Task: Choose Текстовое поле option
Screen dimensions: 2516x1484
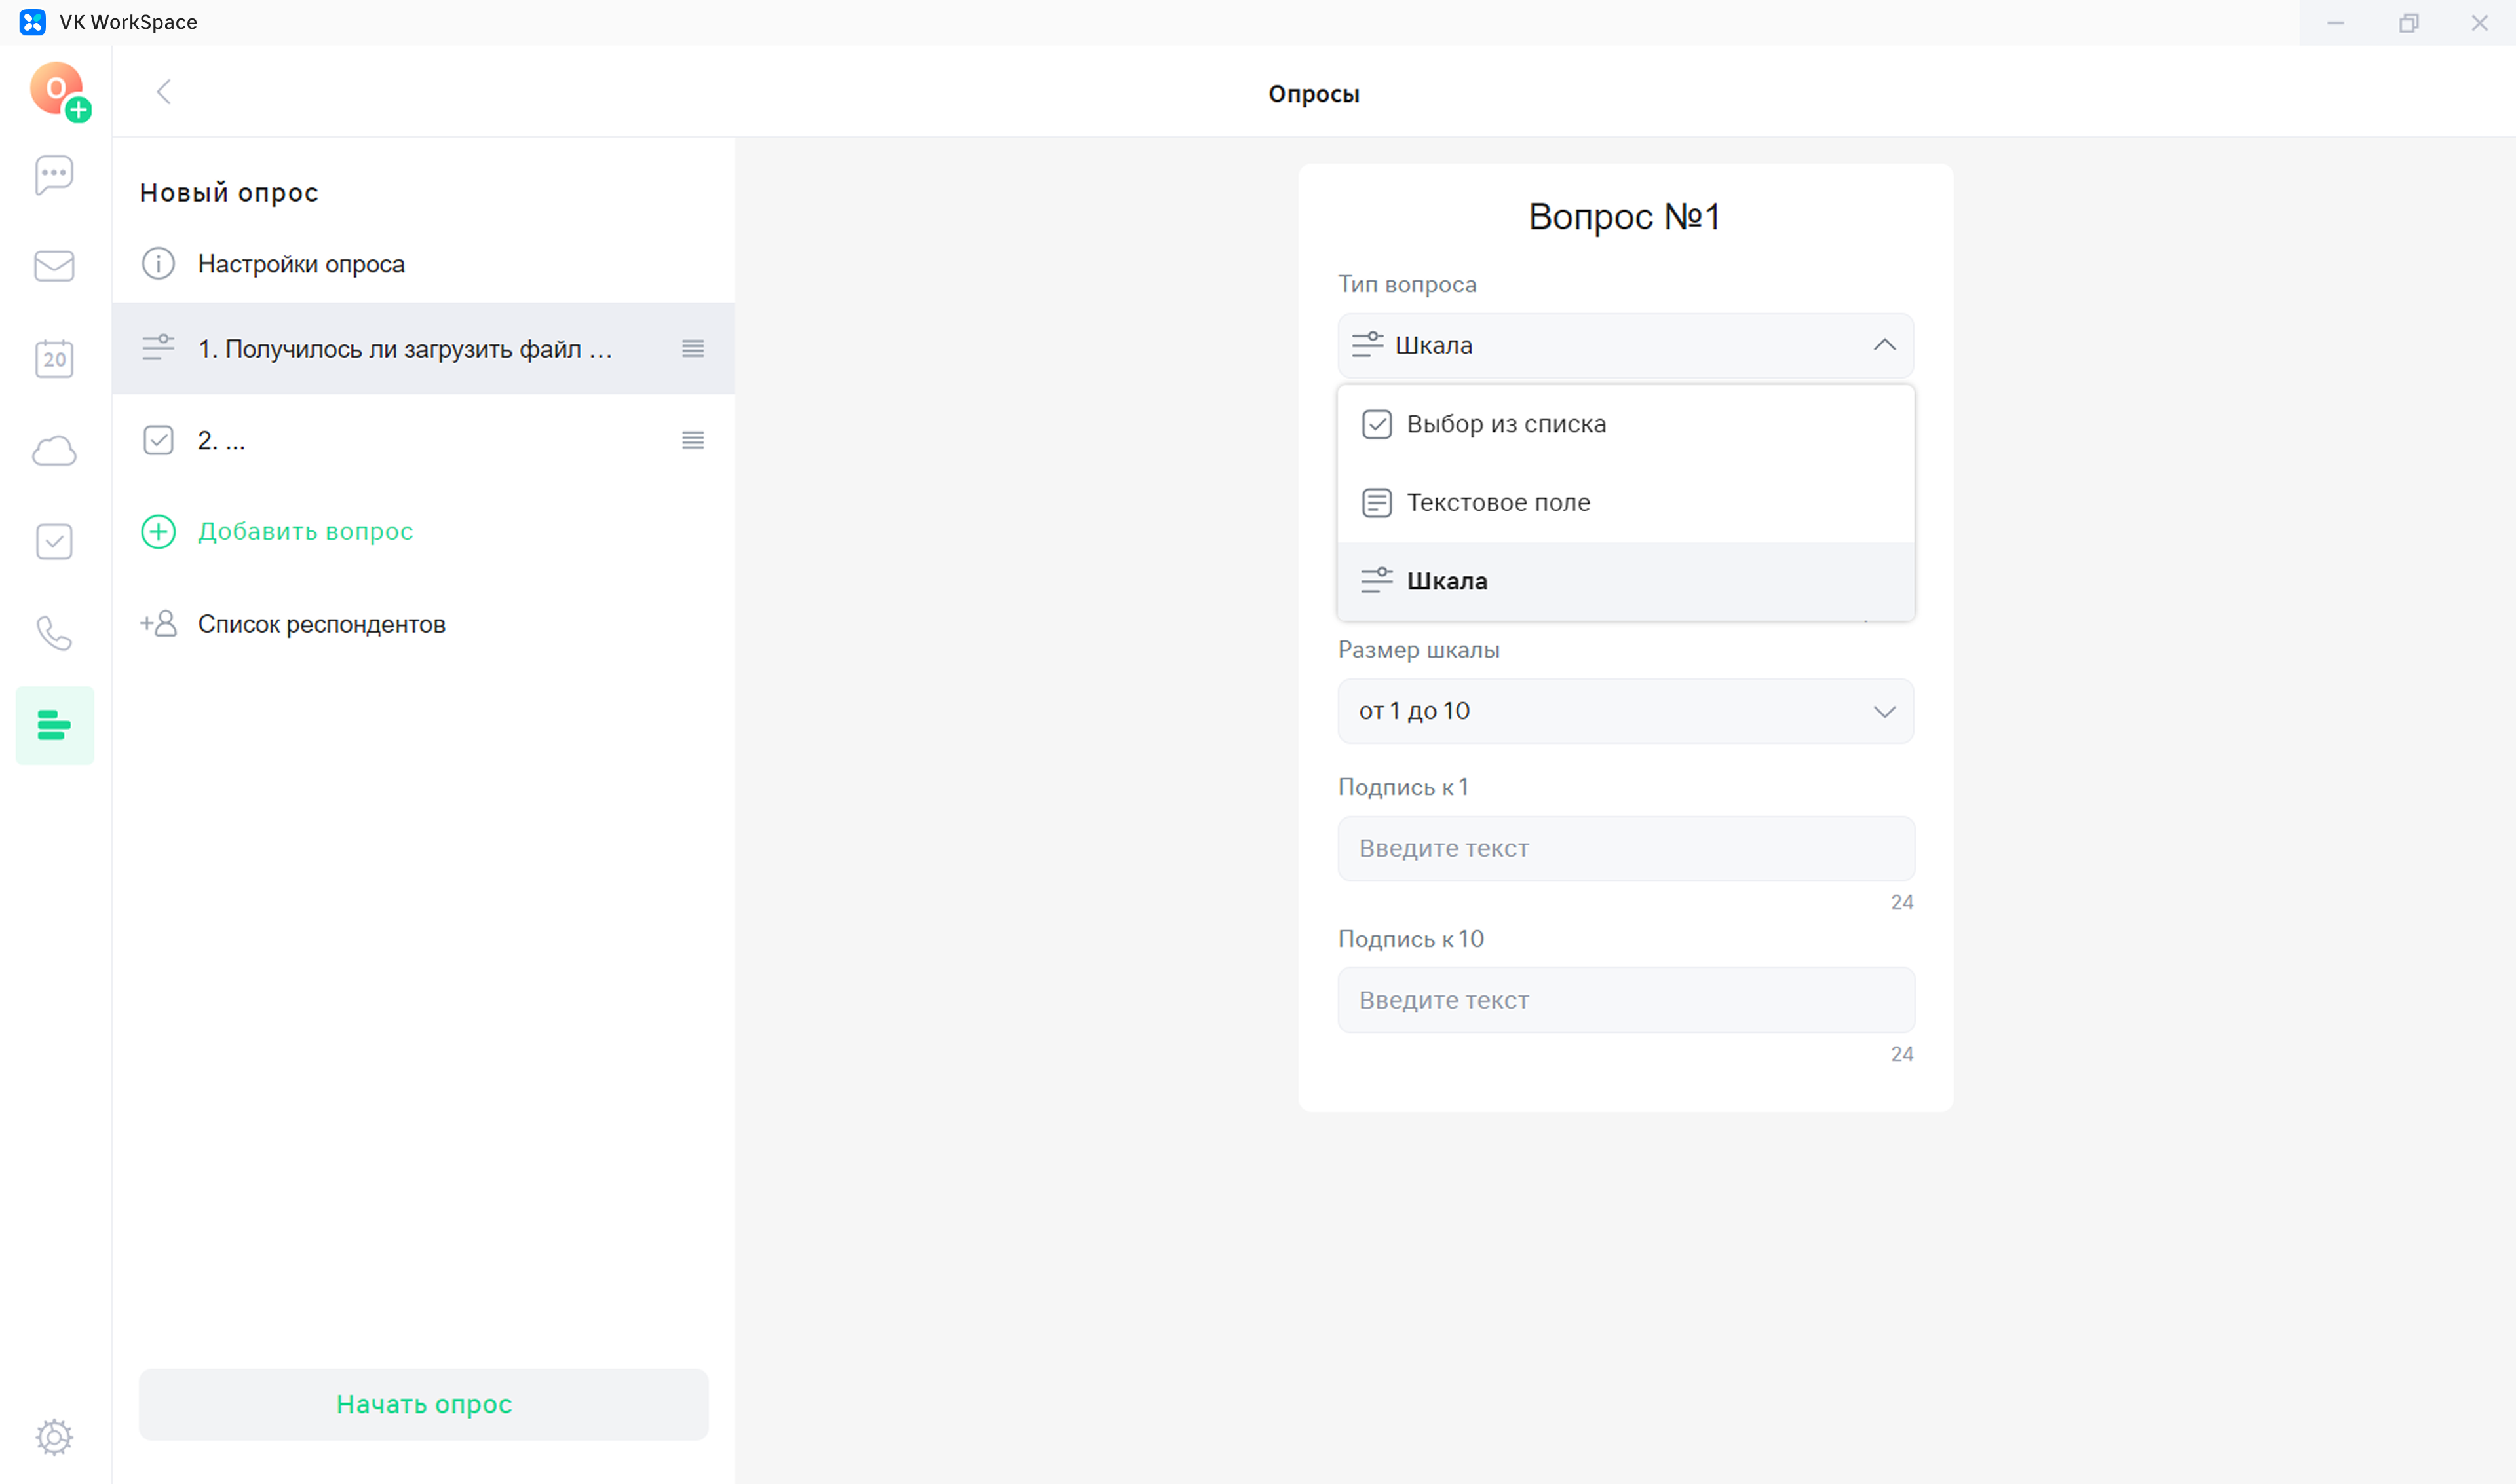Action: click(1498, 502)
